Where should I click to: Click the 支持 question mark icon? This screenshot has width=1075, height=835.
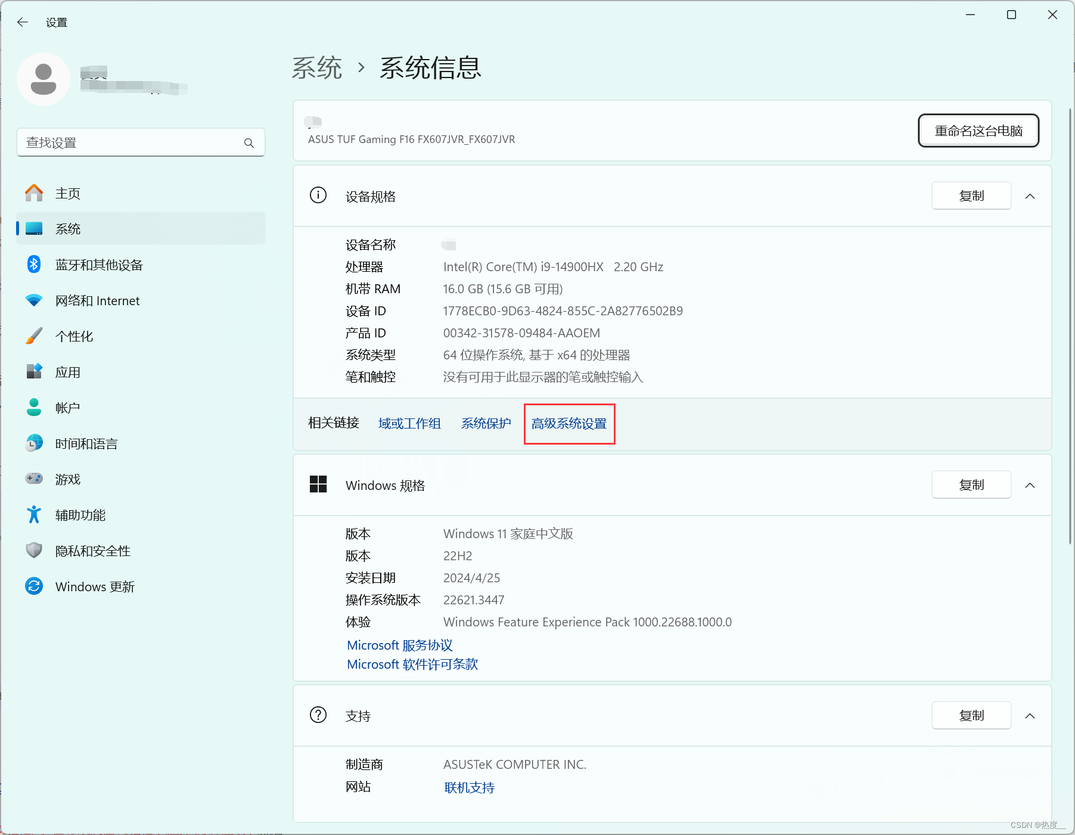[318, 715]
